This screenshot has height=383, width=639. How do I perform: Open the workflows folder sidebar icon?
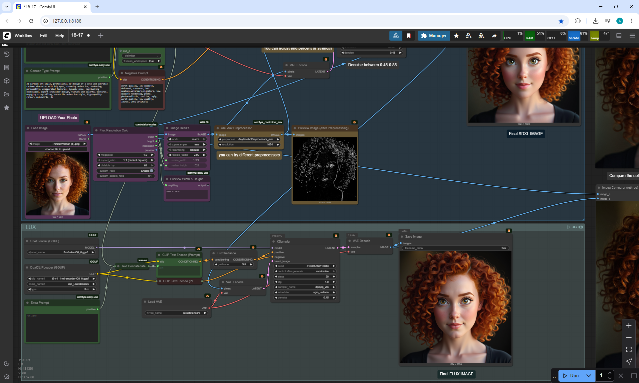click(7, 94)
